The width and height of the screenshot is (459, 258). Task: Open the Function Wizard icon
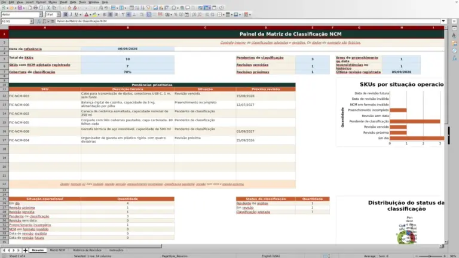(39, 21)
